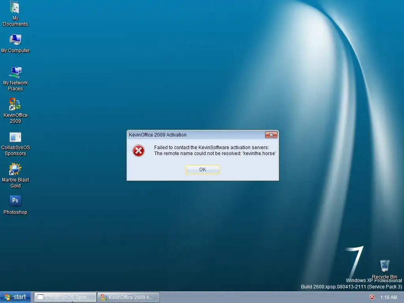404x303 pixels.
Task: Select the My Network Places icon
Action: tap(15, 79)
